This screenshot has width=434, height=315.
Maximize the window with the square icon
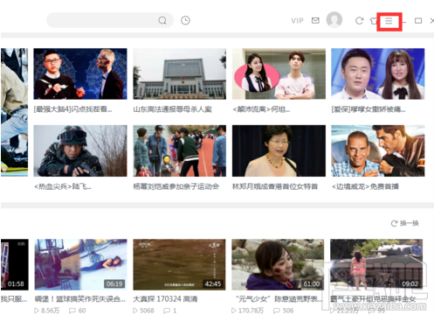418,21
